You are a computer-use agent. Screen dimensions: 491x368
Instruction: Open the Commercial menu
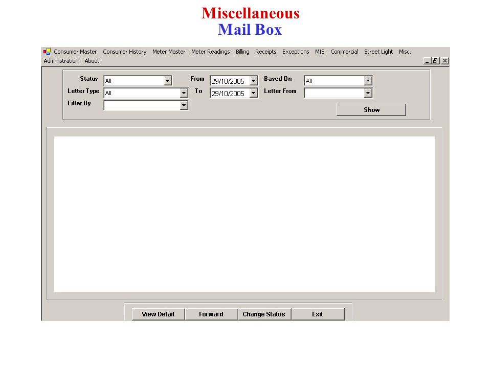344,52
